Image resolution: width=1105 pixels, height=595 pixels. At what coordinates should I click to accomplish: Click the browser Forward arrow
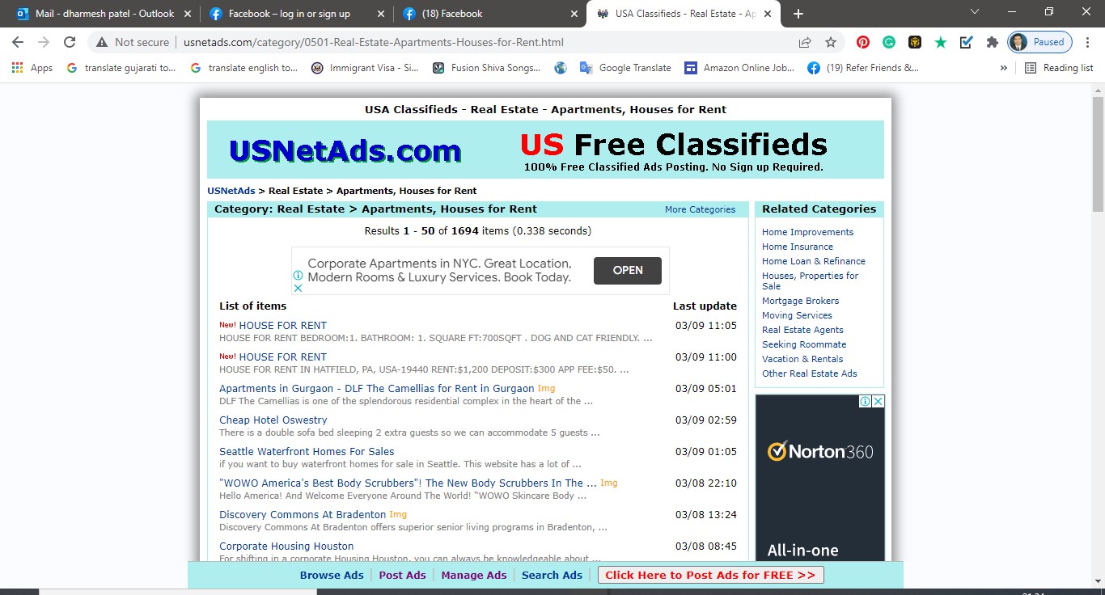tap(44, 42)
